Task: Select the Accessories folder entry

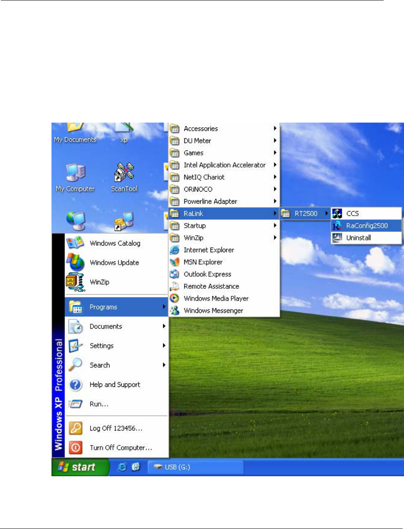Action: [x=224, y=128]
